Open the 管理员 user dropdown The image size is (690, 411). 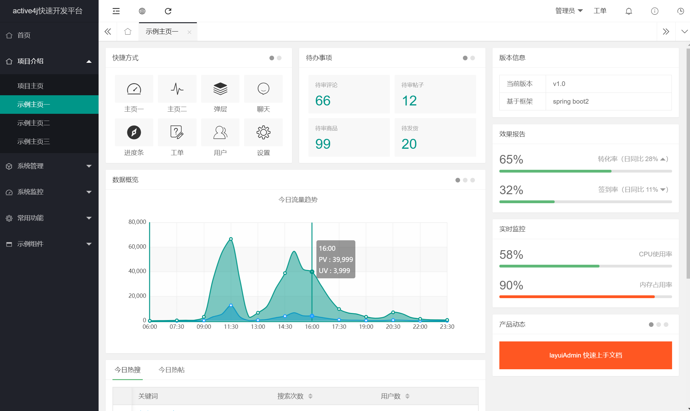click(569, 11)
